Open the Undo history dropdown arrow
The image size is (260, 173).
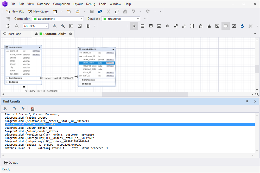[141, 11]
